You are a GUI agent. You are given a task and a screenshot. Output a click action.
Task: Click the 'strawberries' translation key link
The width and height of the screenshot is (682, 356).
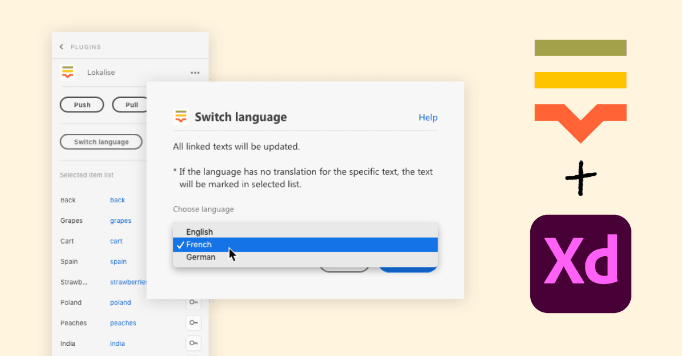128,282
